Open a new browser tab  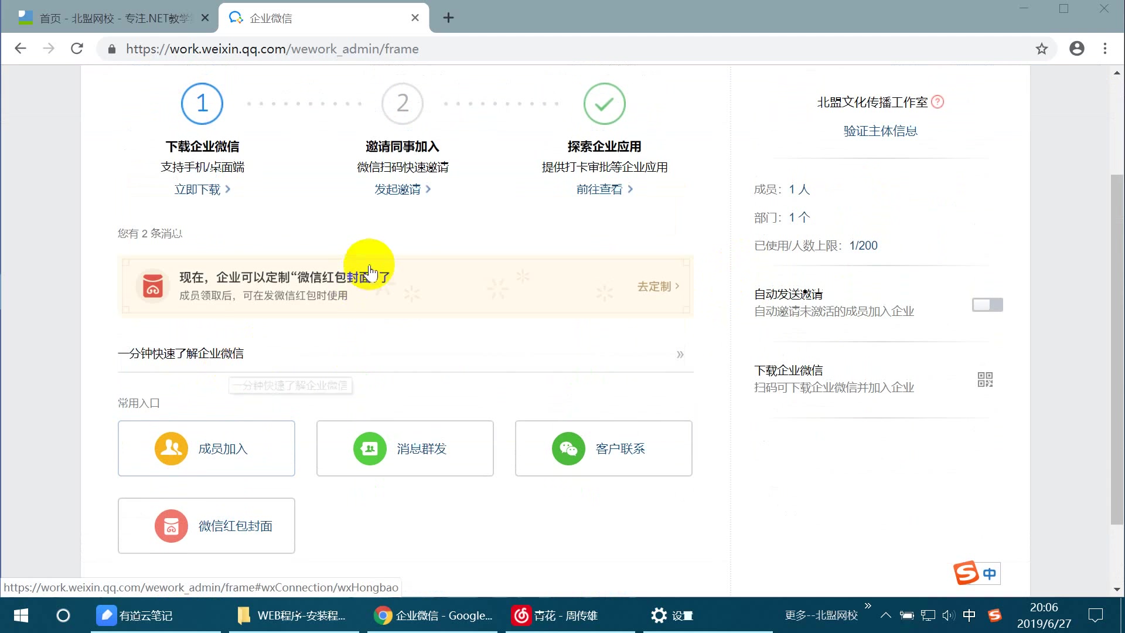pos(448,18)
